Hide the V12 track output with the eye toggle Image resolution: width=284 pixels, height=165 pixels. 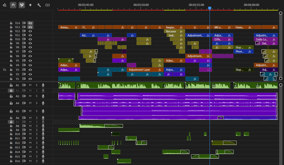30,31
